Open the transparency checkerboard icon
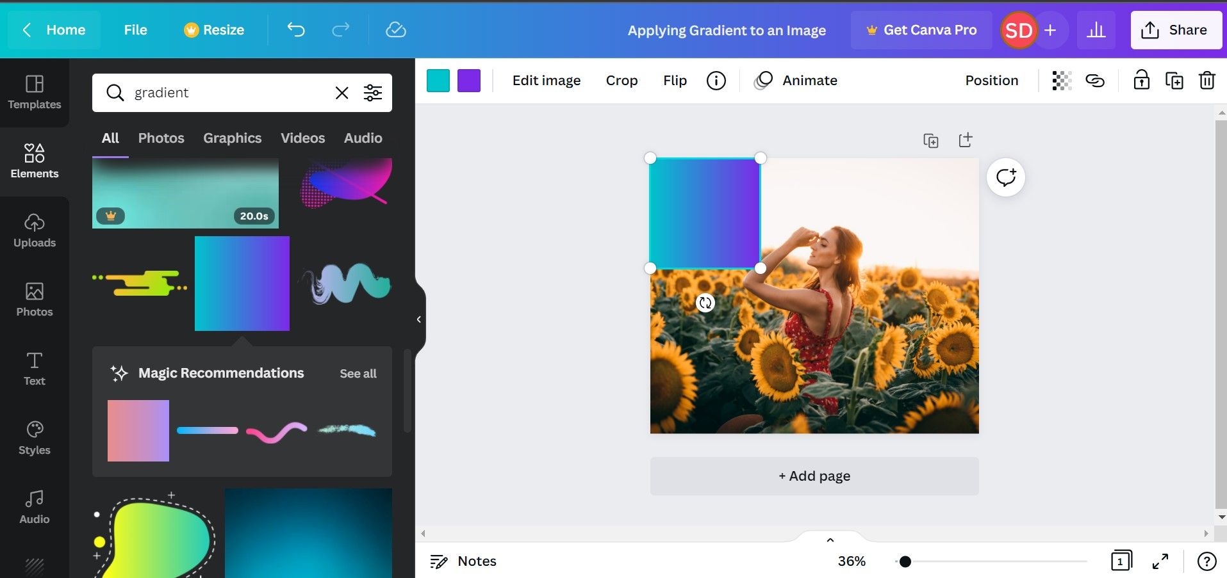Viewport: 1227px width, 578px height. [1062, 81]
